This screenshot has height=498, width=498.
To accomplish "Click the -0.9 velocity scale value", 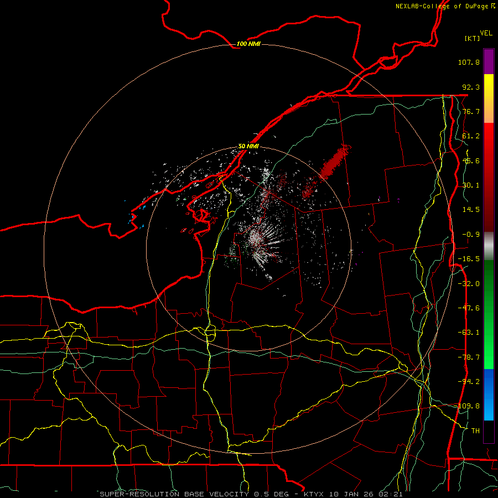I will pos(471,235).
